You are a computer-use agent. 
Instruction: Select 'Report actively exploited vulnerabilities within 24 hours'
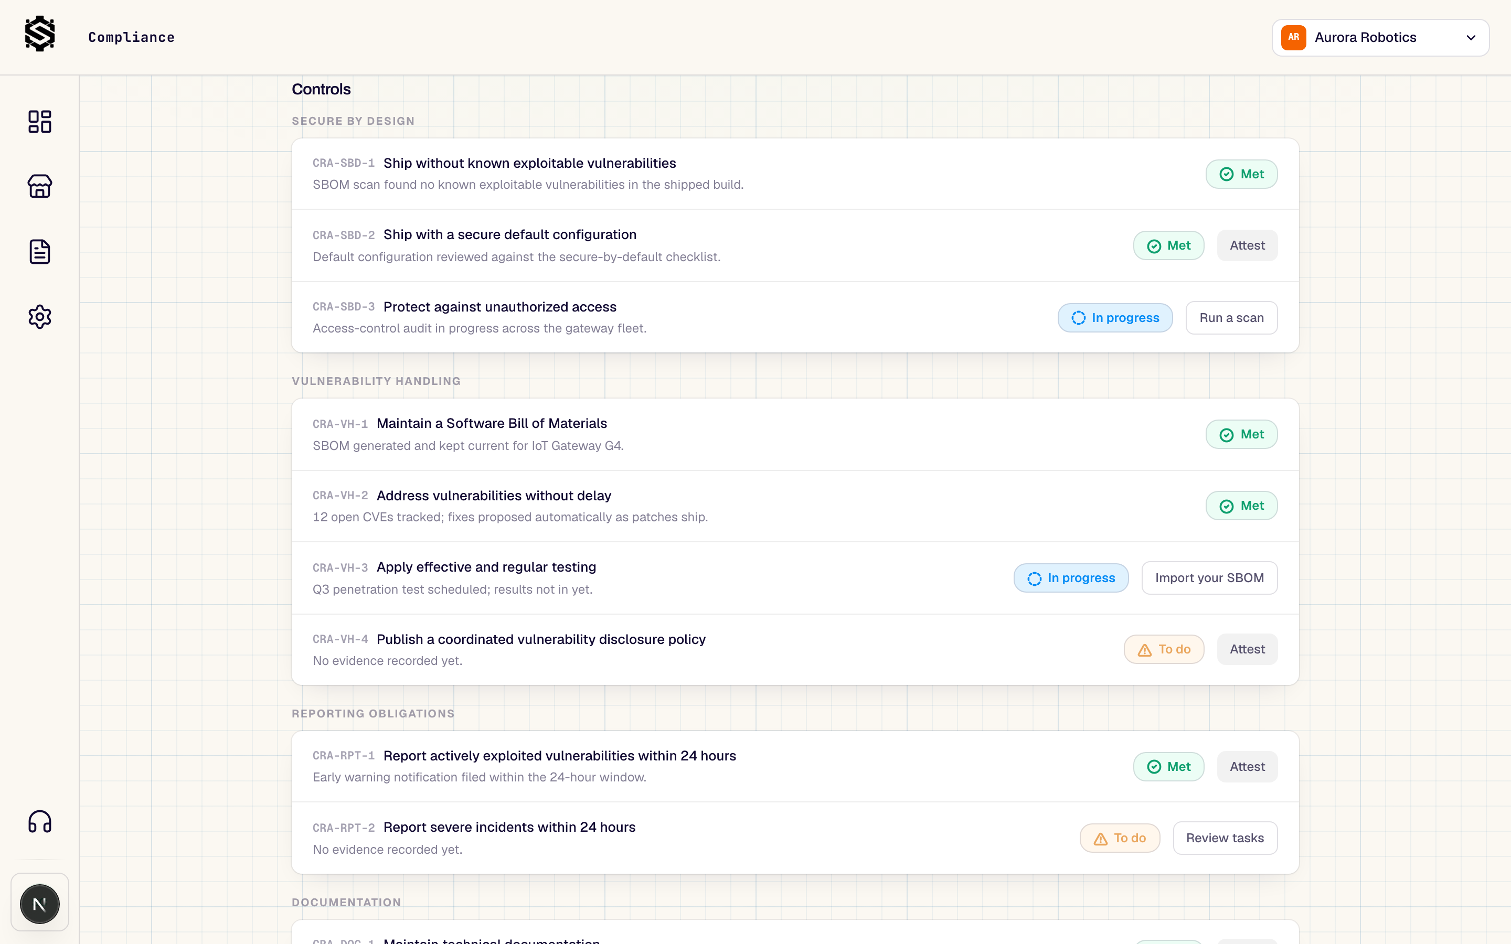click(x=559, y=756)
